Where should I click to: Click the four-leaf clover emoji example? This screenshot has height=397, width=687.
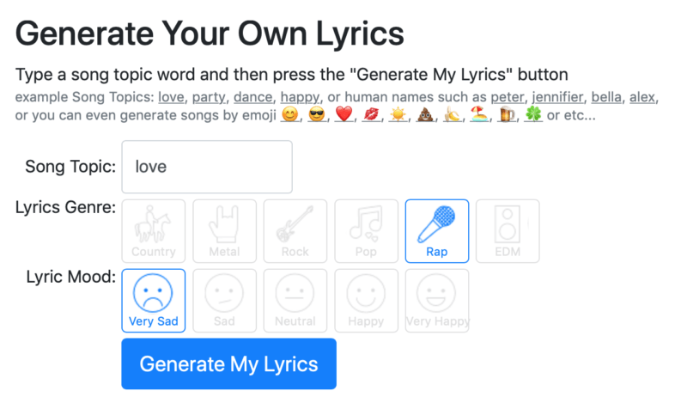tap(533, 115)
